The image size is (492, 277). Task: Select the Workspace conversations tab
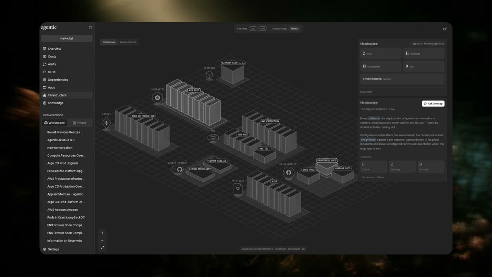click(54, 123)
